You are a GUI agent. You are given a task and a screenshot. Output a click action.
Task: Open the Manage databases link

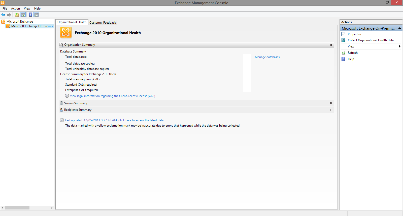pos(267,57)
